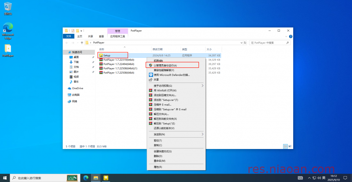
Task: Choose 复制(C) in the context menu
Action: [x=176, y=145]
